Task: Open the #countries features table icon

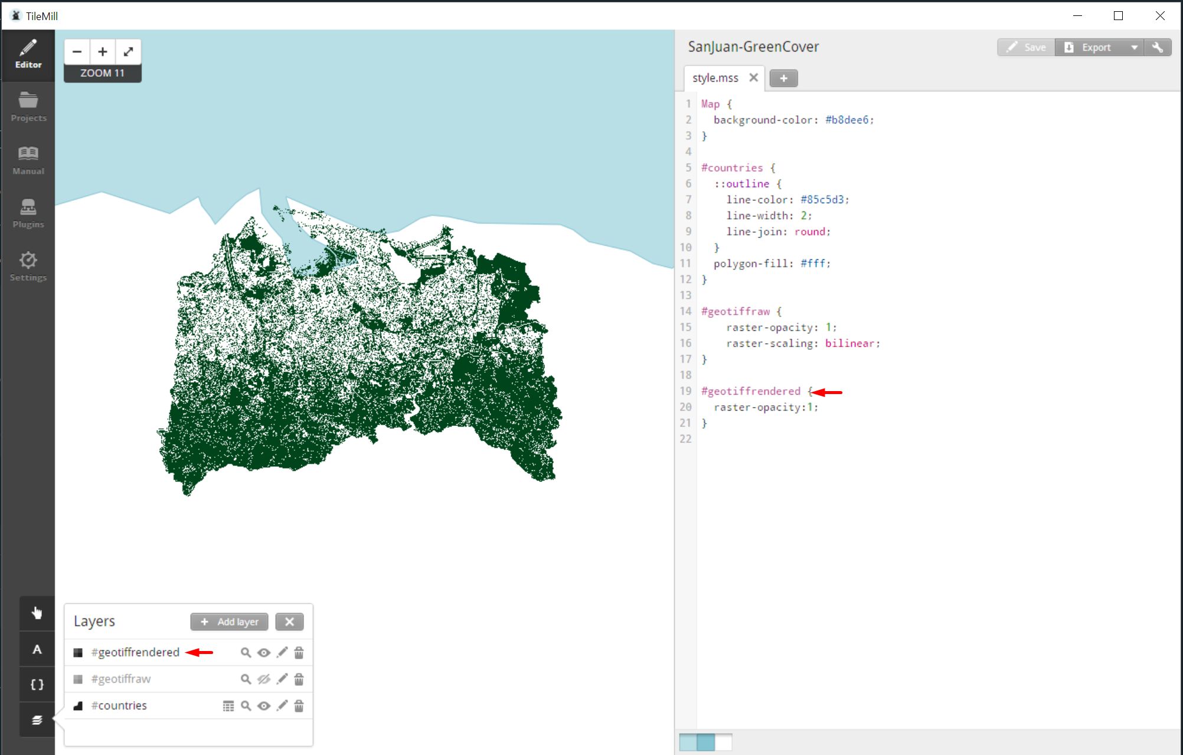Action: [228, 706]
